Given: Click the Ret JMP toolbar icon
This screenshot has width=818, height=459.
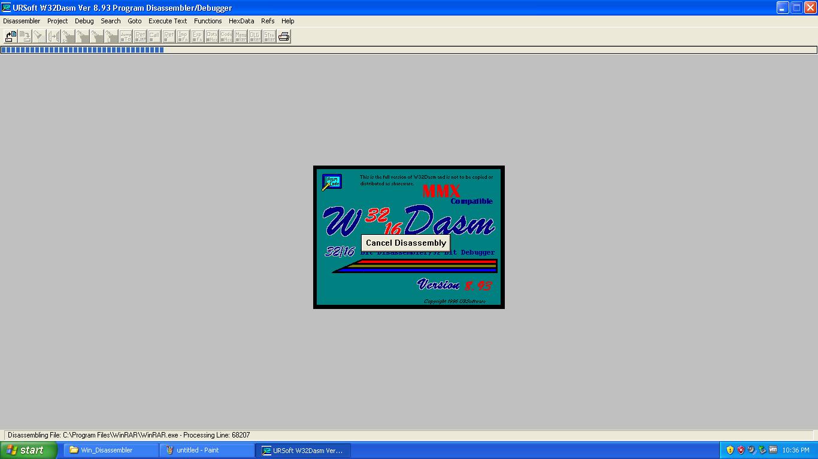Looking at the screenshot, I should point(140,36).
